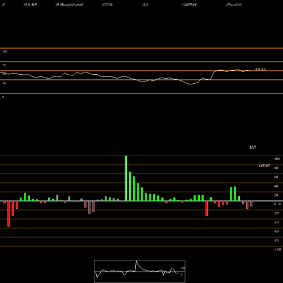Screen dimensions: 283x283
Task: Click the '(Pound St' title text
Action: (234, 5)
